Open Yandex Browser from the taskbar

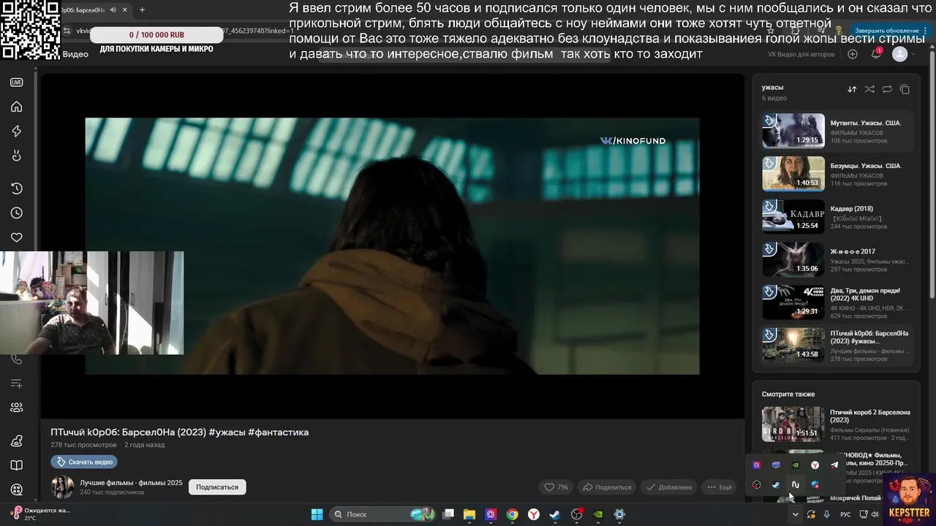pos(534,514)
